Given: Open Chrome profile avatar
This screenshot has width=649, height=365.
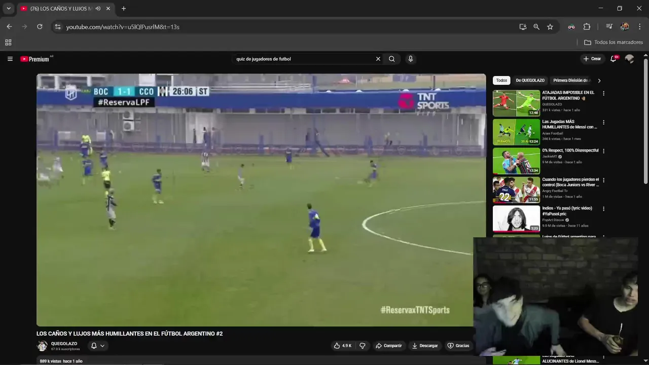Looking at the screenshot, I should [625, 27].
